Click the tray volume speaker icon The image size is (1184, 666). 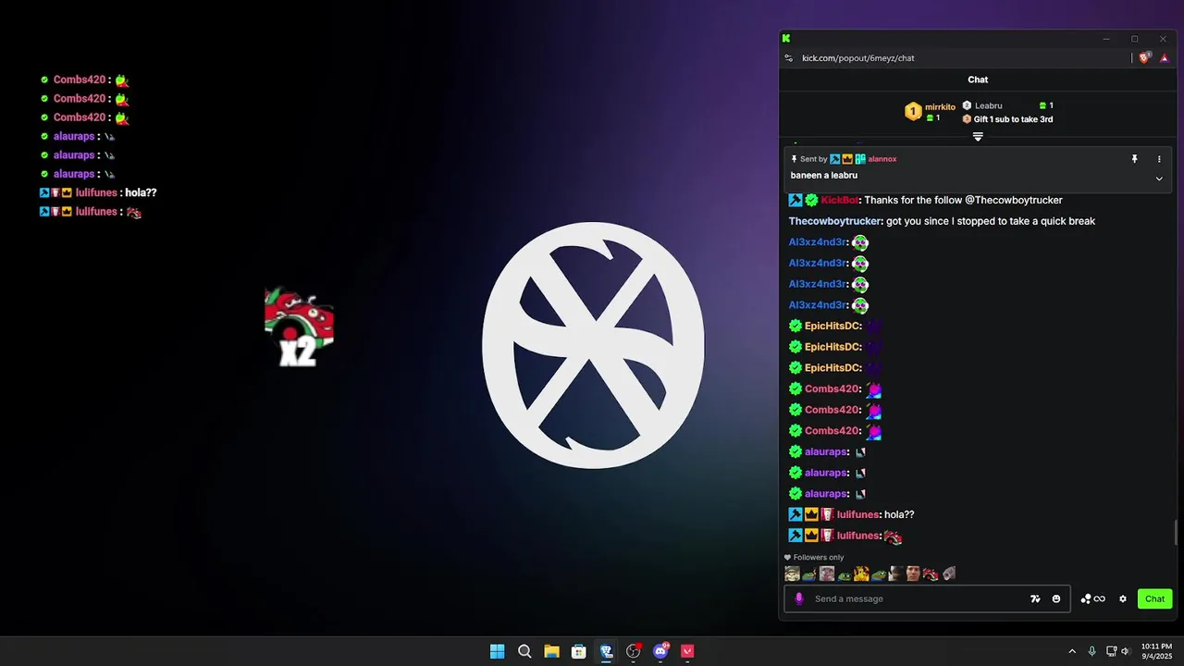click(1128, 651)
